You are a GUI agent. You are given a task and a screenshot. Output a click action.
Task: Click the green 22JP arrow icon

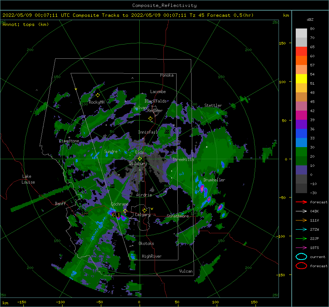301,238
